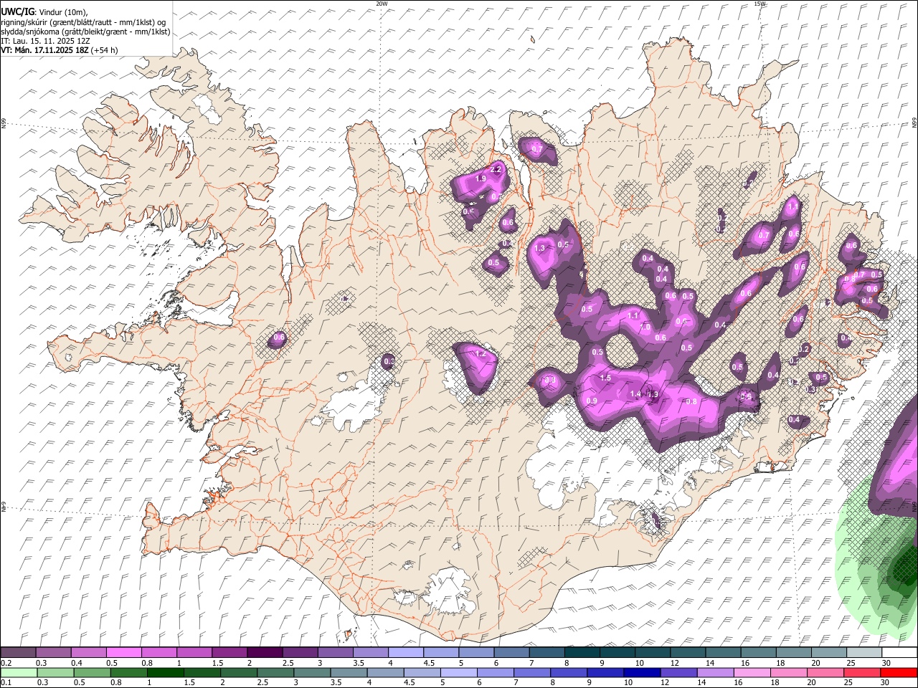Click the white swatch ending the snow legend

coord(899,652)
